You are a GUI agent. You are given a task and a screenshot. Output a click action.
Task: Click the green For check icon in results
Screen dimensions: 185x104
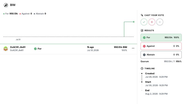coord(144,38)
